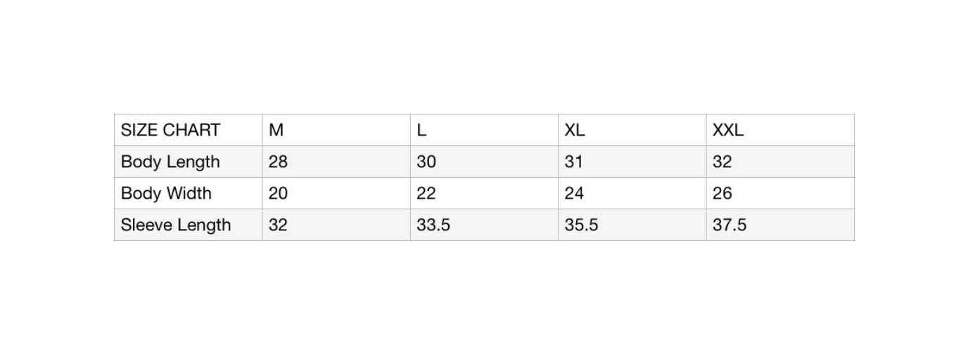
Task: Click Sleeve Length value 33.5 for L
Action: [x=433, y=225]
